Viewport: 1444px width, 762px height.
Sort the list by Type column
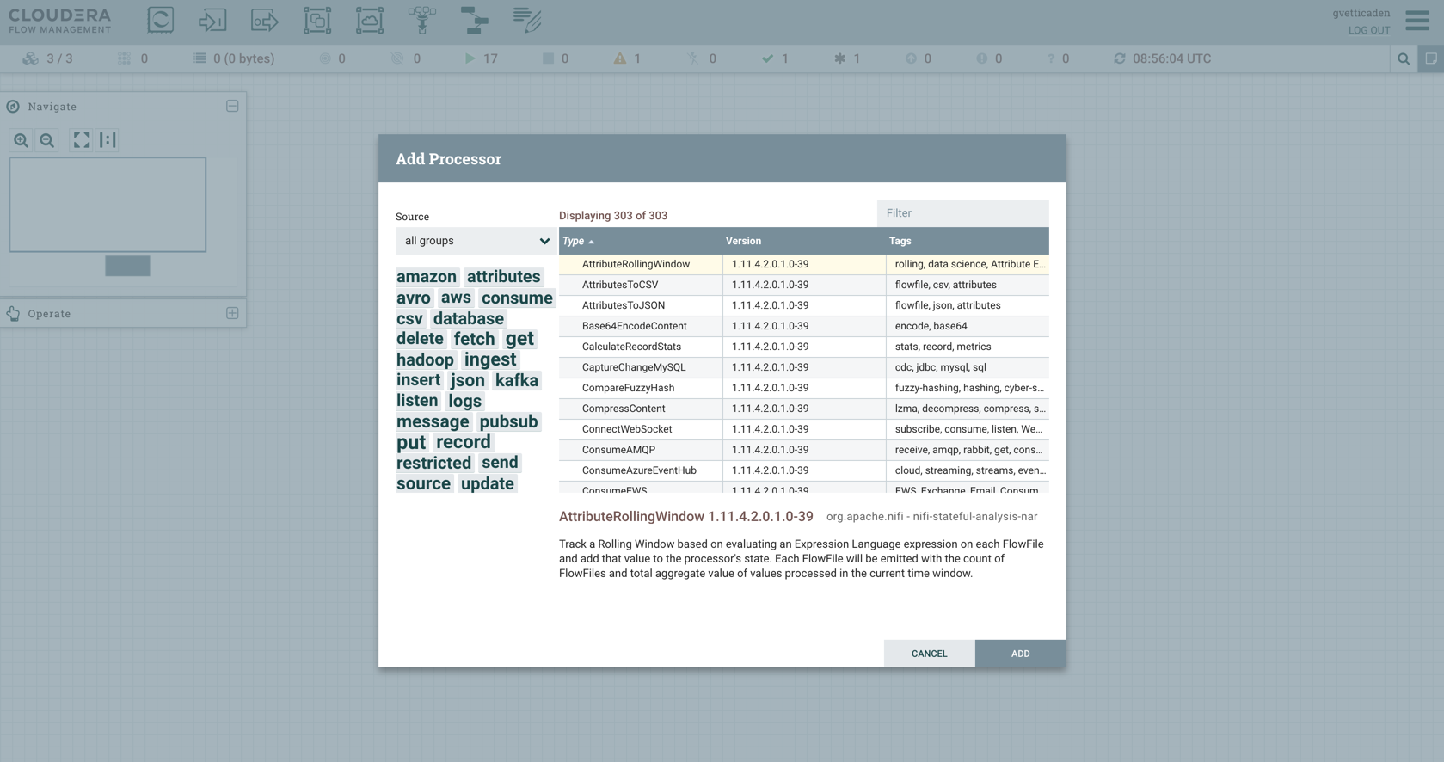coord(574,242)
